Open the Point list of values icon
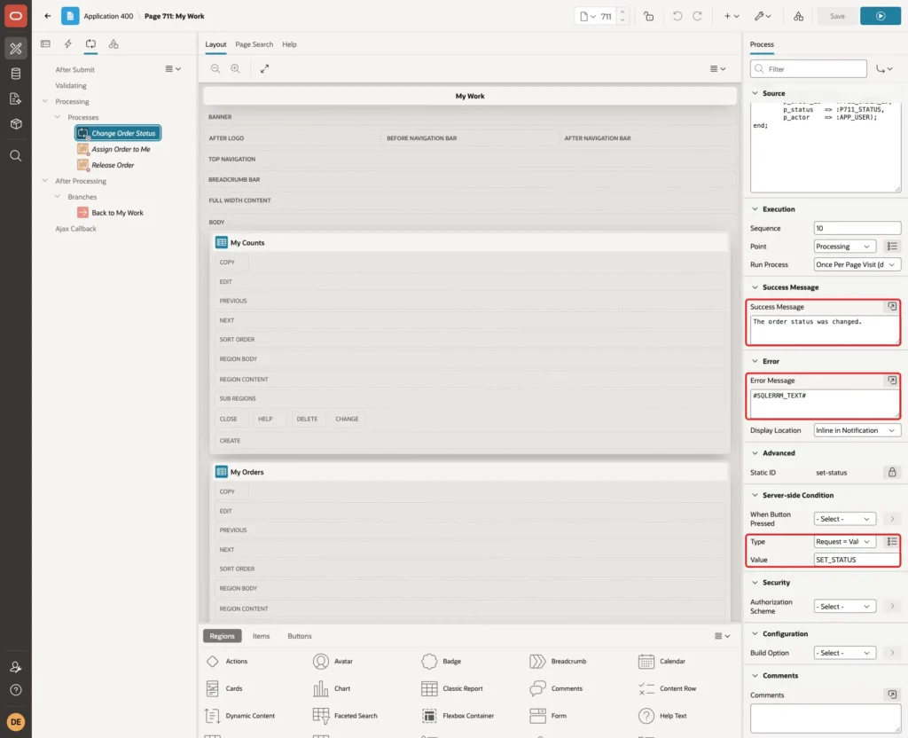Screen dimensions: 908x738 tap(892, 247)
